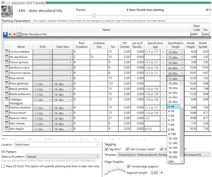Image resolution: width=212 pixels, height=177 pixels.
Task: Click the Specification Height column header
Action: point(175,45)
